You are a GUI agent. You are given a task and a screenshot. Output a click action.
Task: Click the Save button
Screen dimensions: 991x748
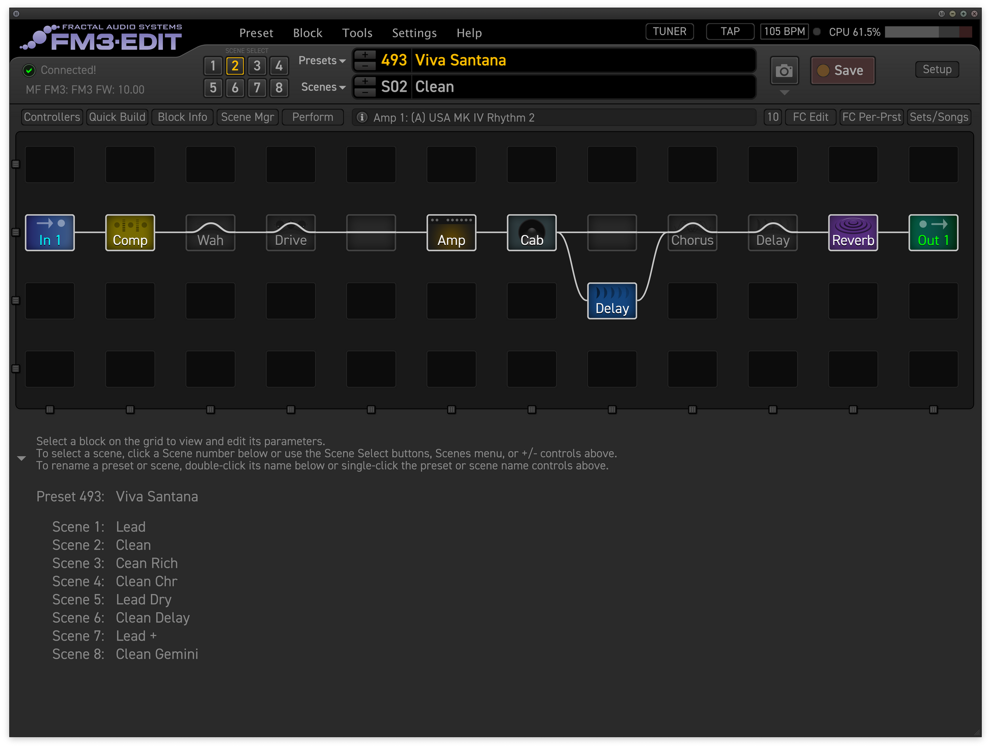843,70
